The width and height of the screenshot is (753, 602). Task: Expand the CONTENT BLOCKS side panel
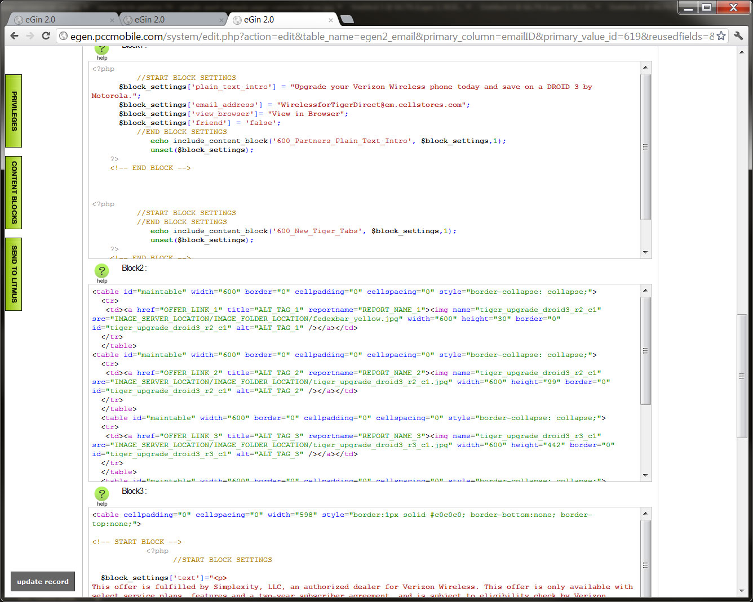14,193
